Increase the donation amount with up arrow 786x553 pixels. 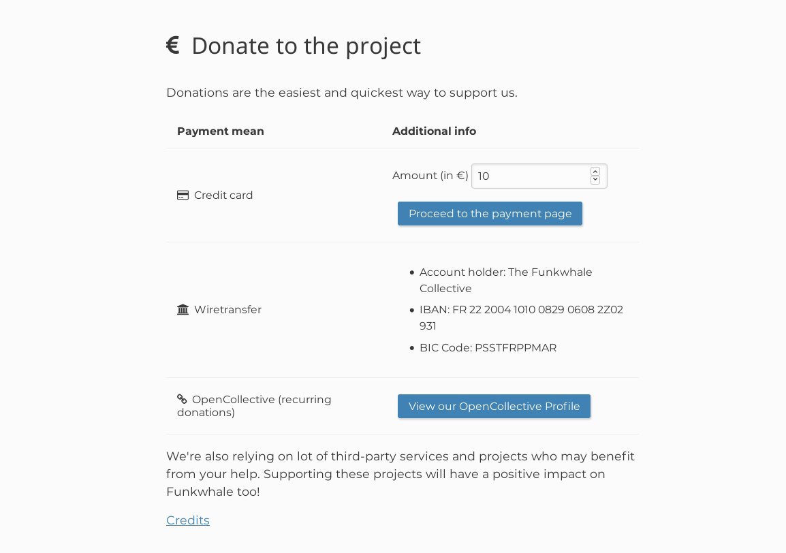[x=595, y=172]
